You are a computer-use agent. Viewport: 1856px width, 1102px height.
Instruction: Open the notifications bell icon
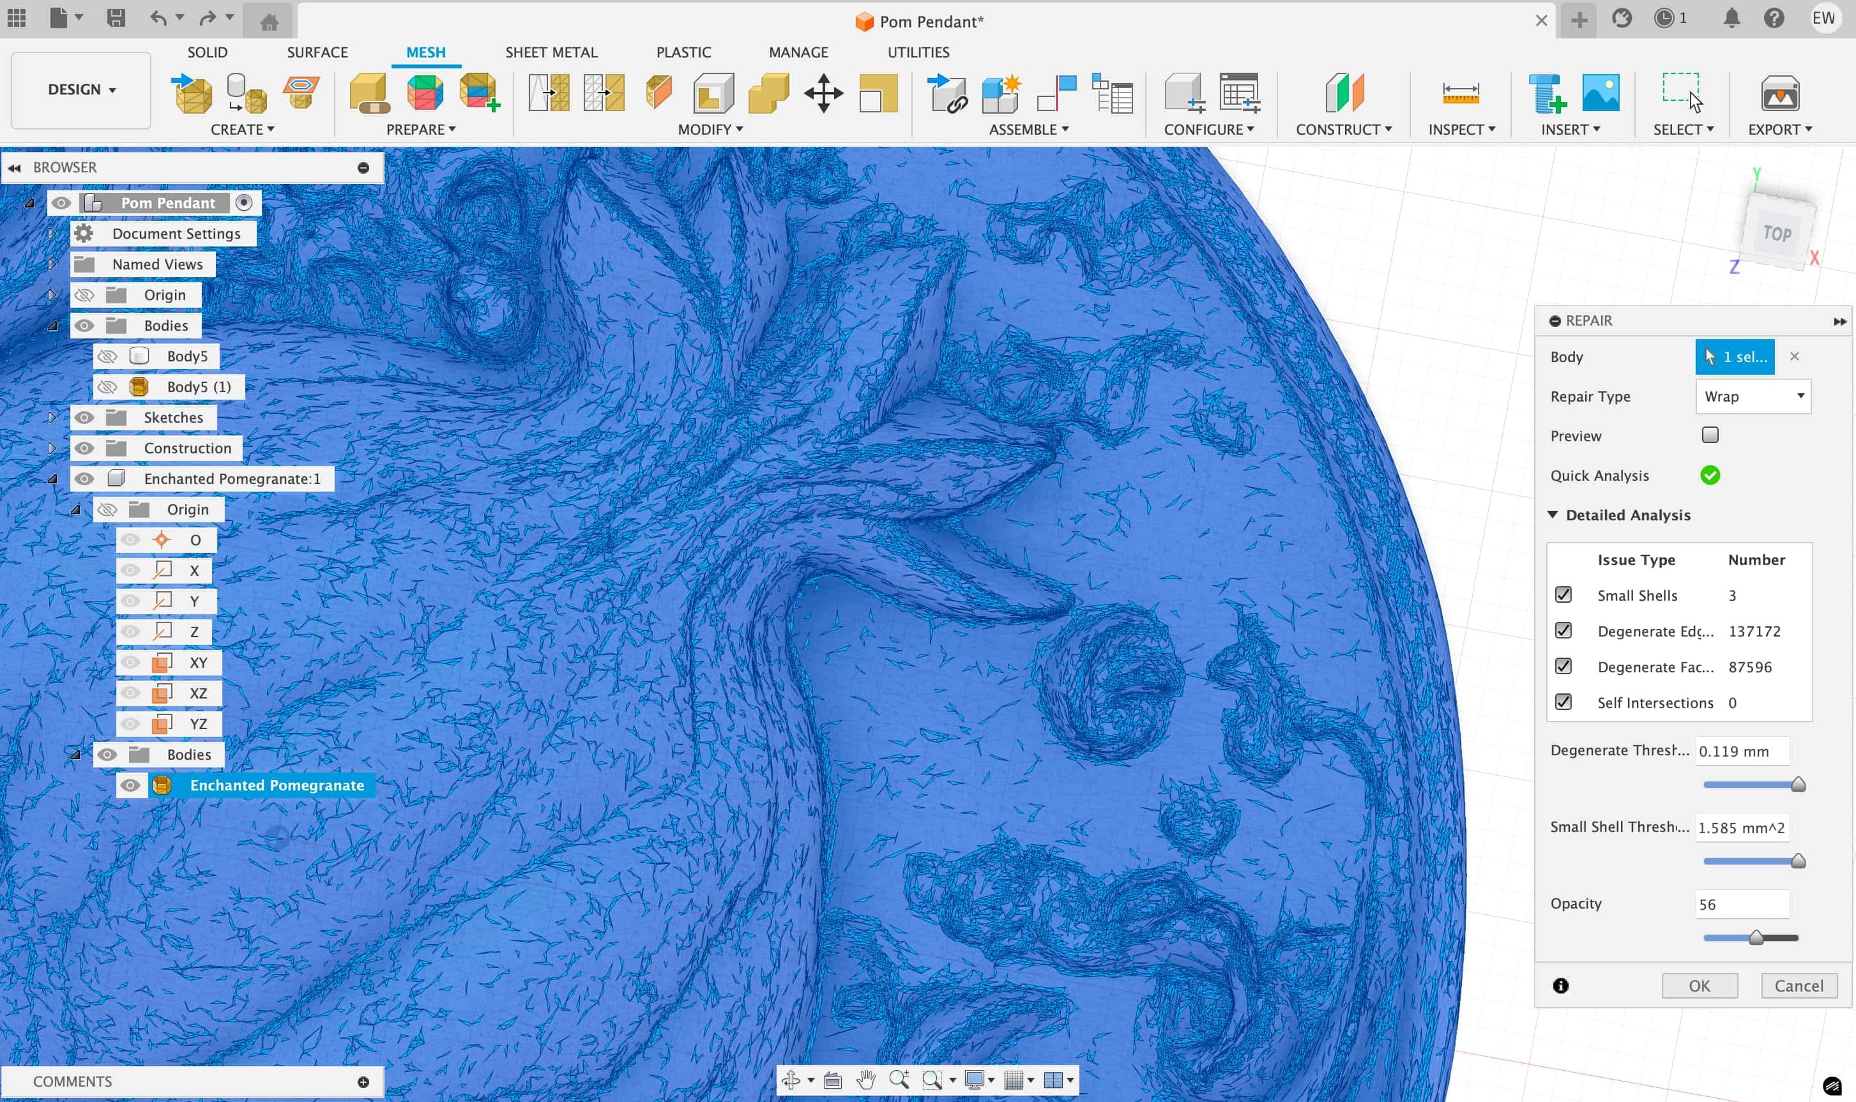1731,19
